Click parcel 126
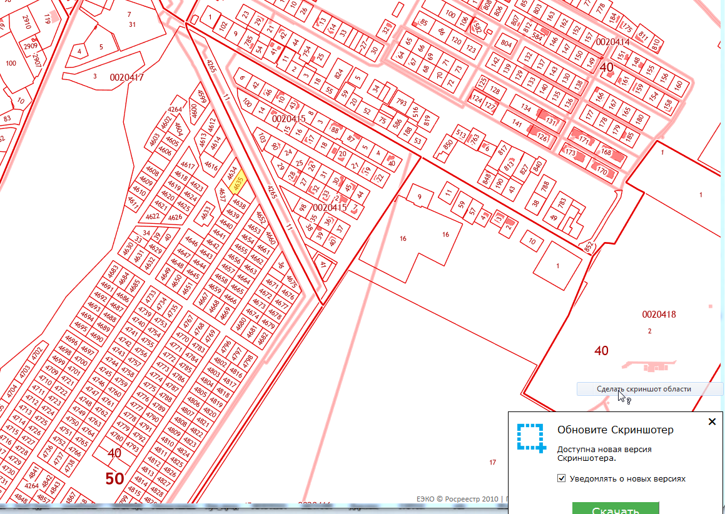Screen dimensions: 725x514 coord(542,138)
